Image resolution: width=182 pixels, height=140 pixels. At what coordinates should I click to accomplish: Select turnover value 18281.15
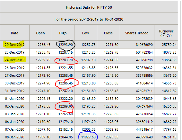[x=169, y=137]
